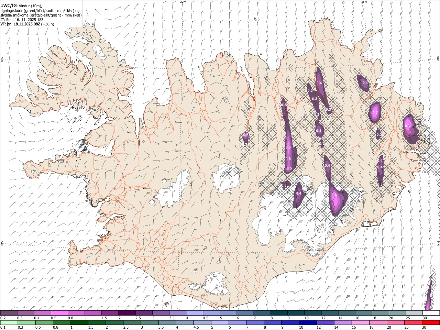440x330 pixels.
Task: Click the 'VT: þri. 18.11.2025 08Z (+38 h)' line
Action: (27, 24)
